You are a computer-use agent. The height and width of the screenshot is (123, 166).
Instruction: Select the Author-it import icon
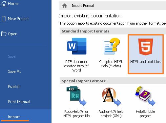pyautogui.click(x=112, y=97)
